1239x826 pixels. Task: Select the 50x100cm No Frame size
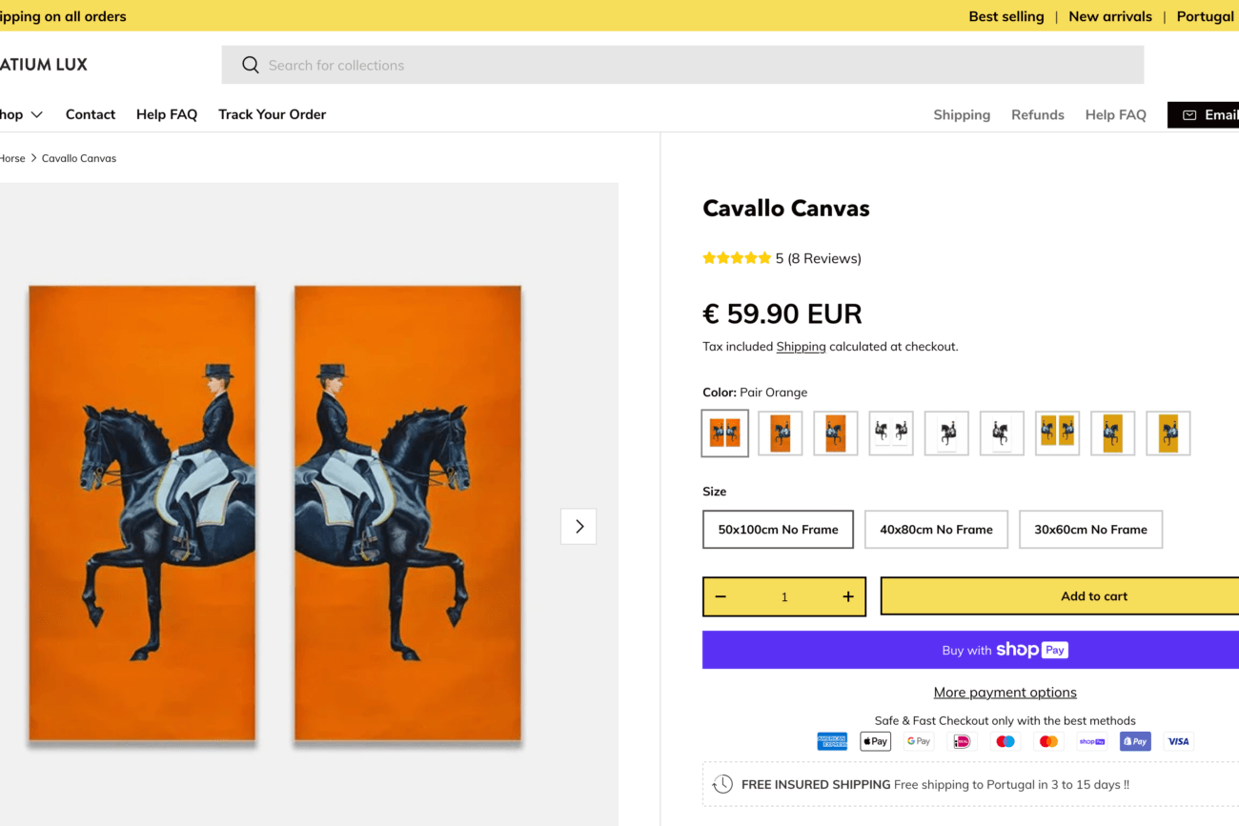778,530
